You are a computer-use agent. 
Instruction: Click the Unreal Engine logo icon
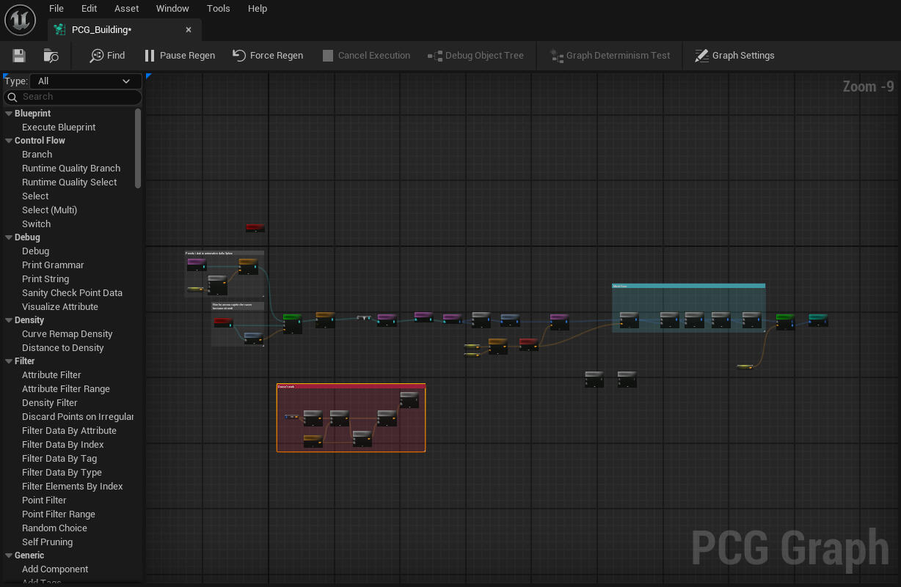coord(20,20)
